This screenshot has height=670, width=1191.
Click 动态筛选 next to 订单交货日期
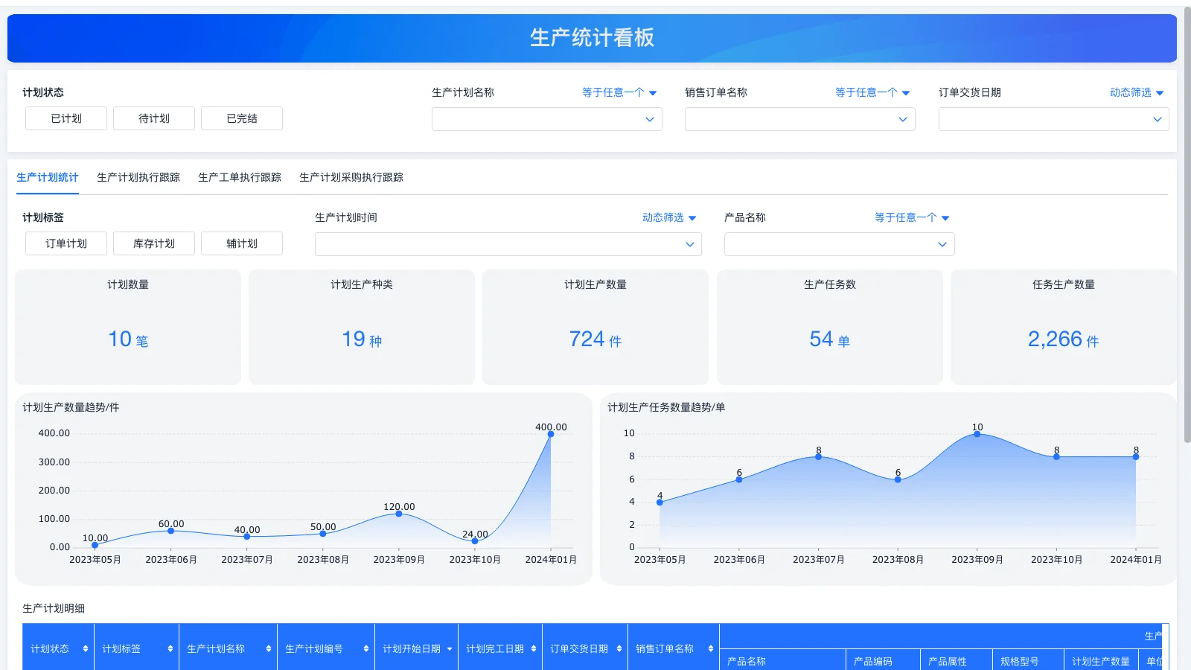(1131, 92)
